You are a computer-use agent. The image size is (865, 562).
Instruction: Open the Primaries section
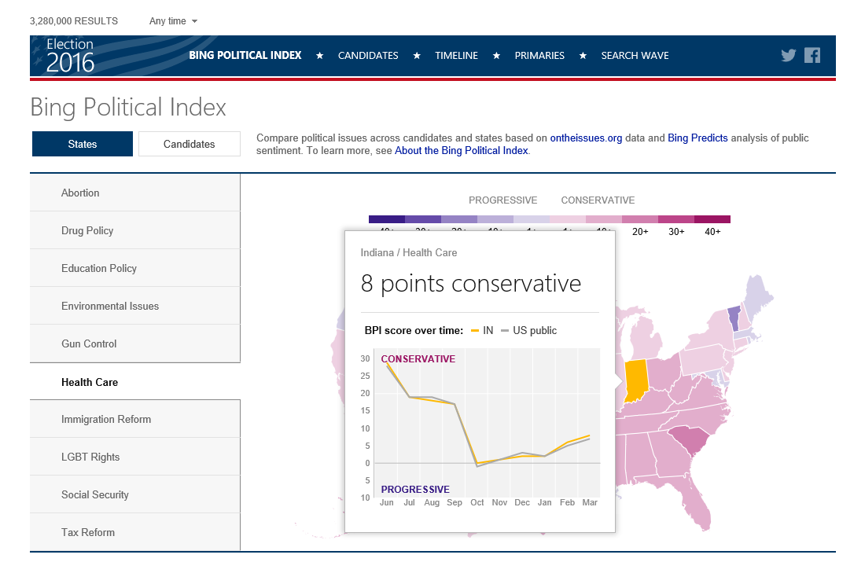(539, 56)
